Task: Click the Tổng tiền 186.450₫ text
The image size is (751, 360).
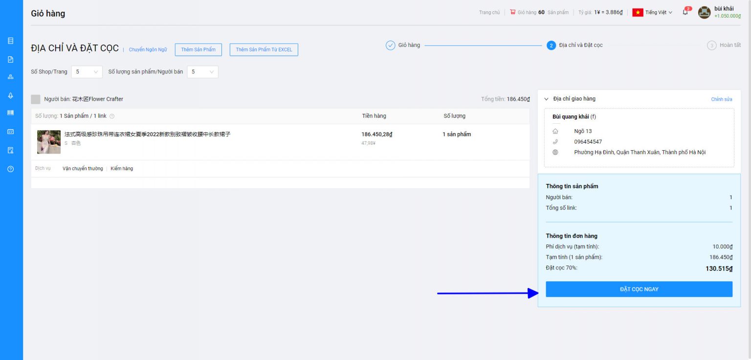Action: pos(506,99)
